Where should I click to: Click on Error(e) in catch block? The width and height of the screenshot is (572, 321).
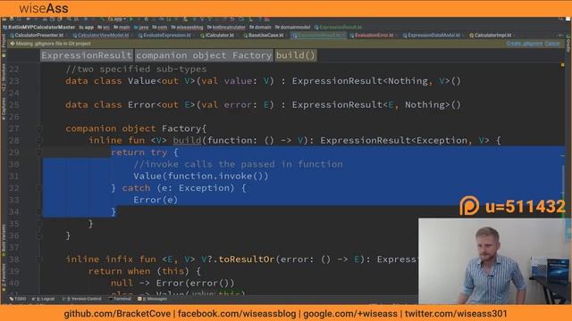pos(156,200)
